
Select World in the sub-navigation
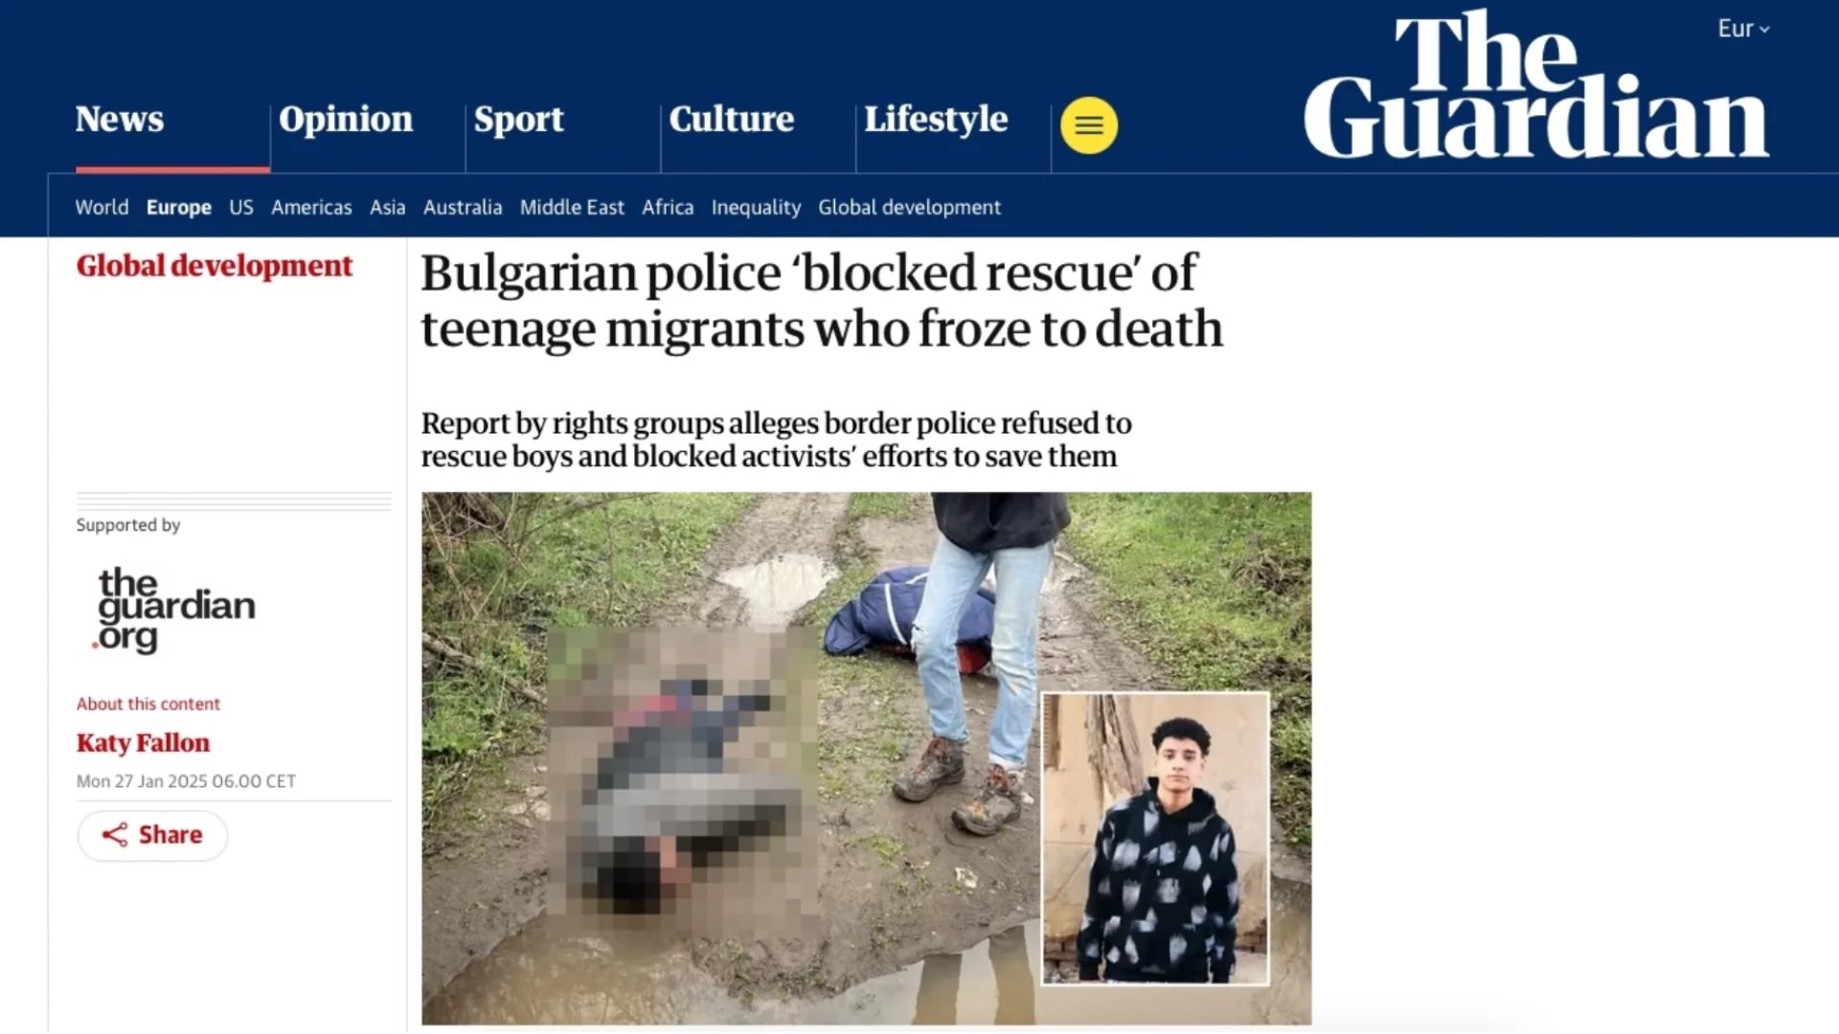(x=102, y=207)
